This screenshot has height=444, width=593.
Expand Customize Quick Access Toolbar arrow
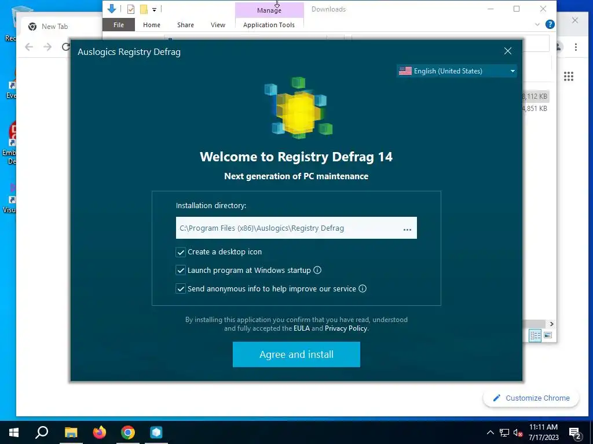click(154, 9)
